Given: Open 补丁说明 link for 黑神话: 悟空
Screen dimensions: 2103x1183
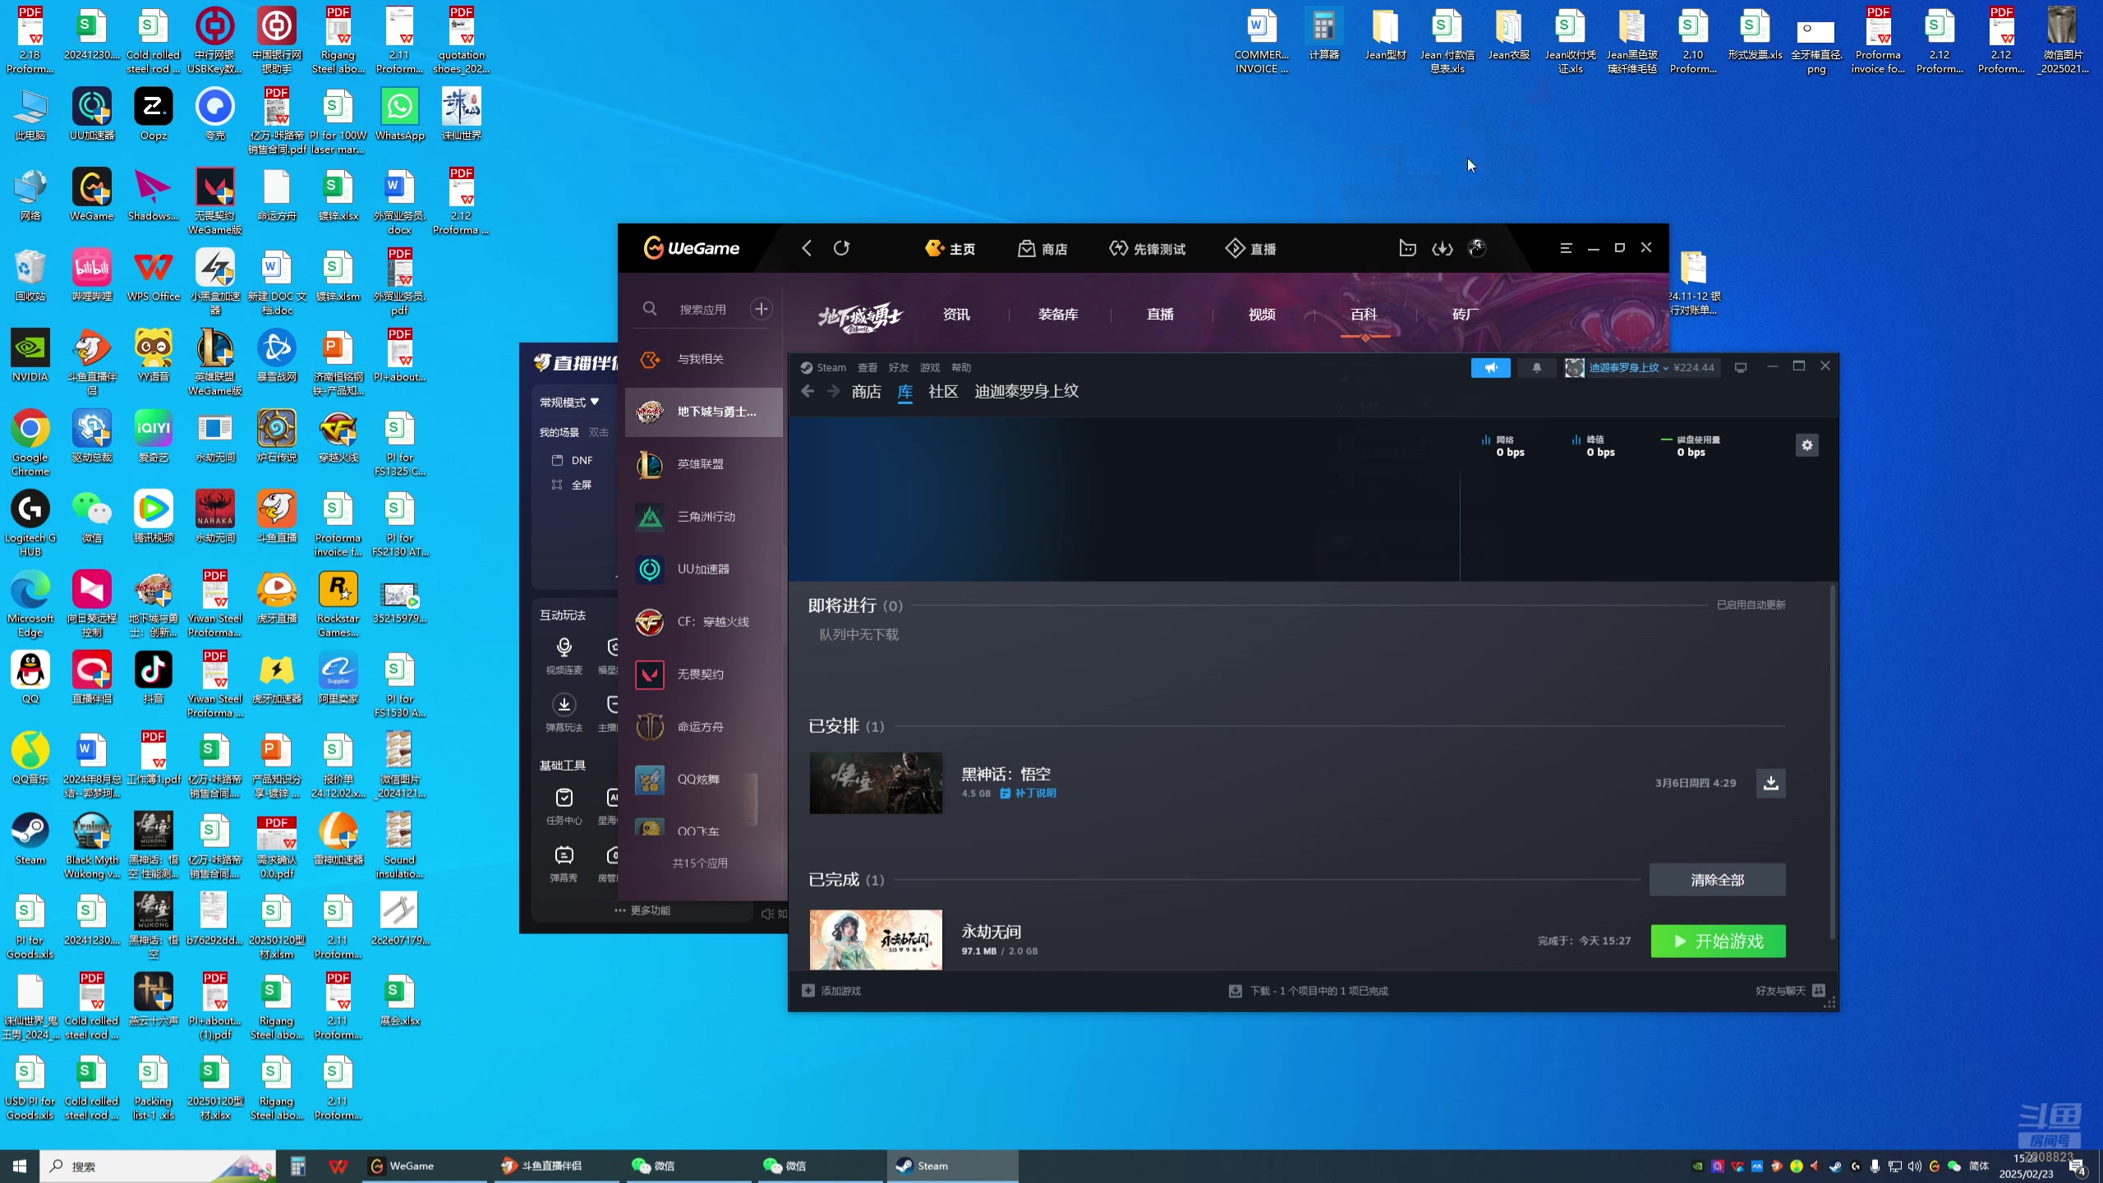Looking at the screenshot, I should point(1028,794).
